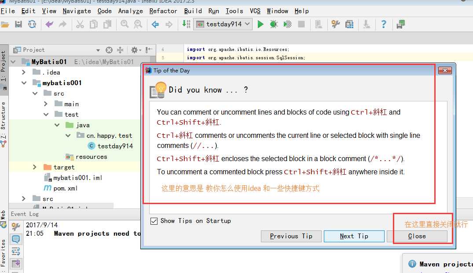Open the Build menu
473x273 pixels.
point(193,11)
